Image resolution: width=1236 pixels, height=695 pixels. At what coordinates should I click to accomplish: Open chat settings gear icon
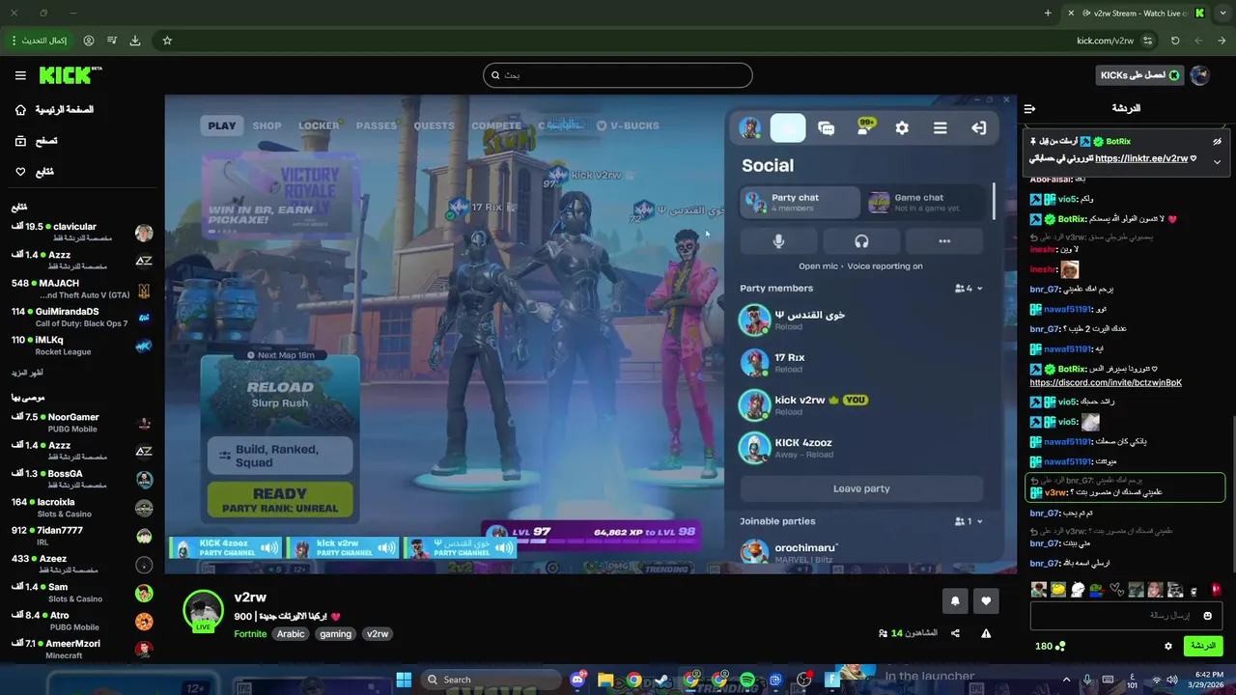point(1167,646)
